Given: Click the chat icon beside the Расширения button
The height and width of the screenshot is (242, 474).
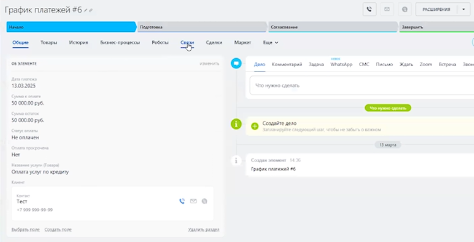Looking at the screenshot, I should [x=405, y=10].
